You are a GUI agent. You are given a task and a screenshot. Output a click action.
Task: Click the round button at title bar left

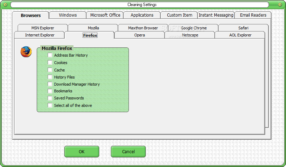point(5,5)
